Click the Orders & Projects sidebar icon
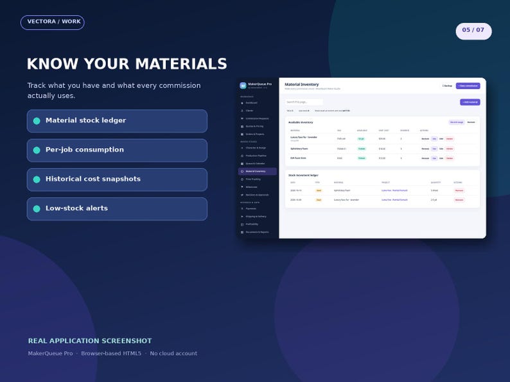 (242, 135)
